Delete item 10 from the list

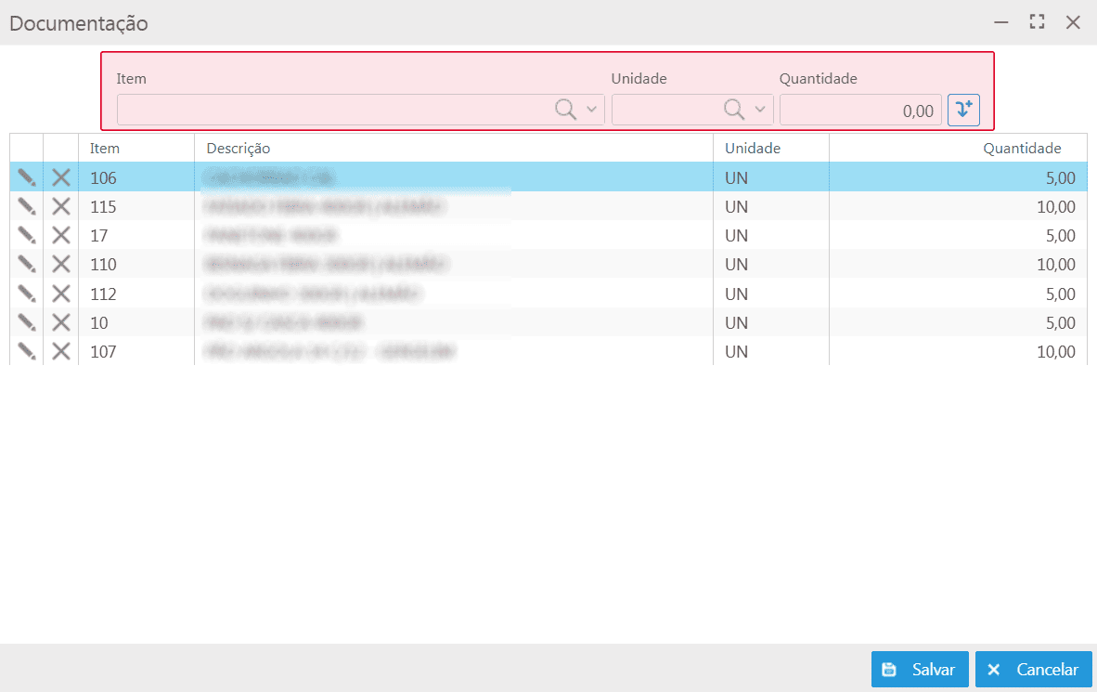60,322
